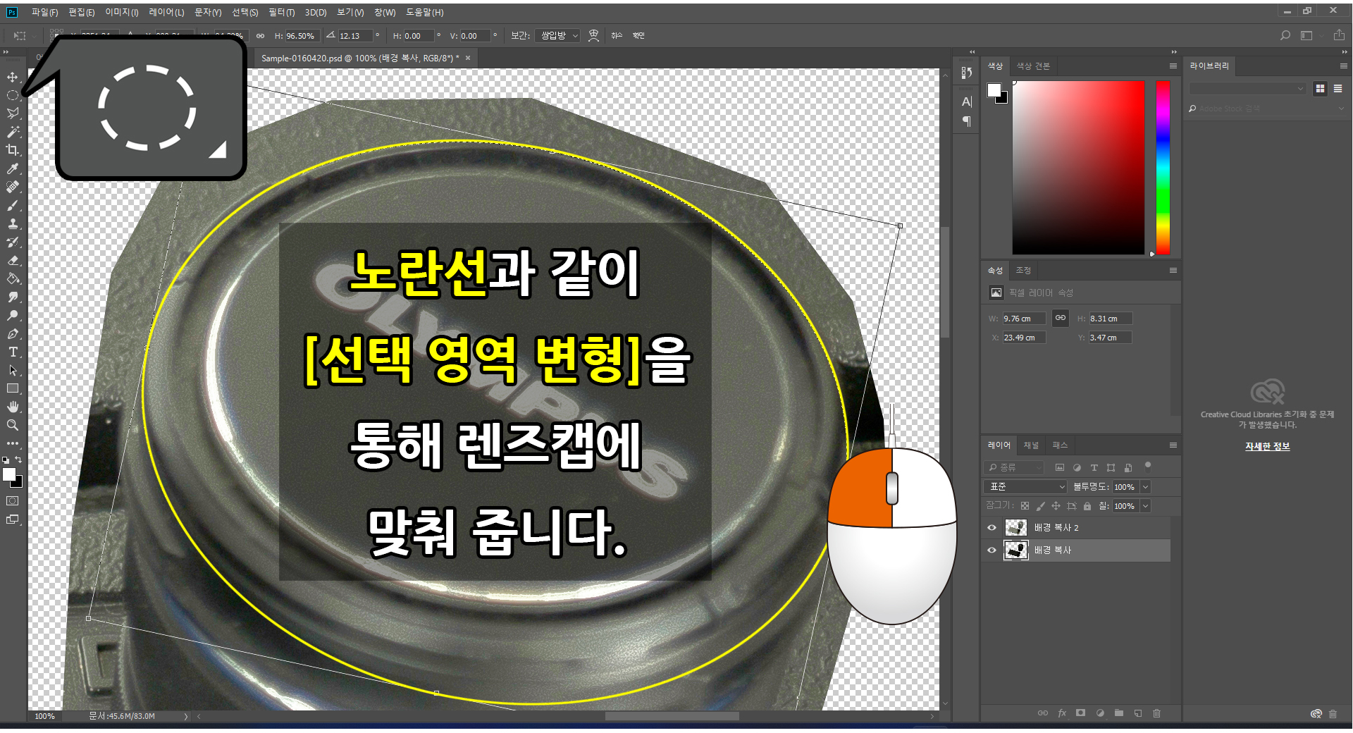The height and width of the screenshot is (733, 1353).
Task: Open the 표준 blend mode dropdown
Action: click(x=1026, y=486)
